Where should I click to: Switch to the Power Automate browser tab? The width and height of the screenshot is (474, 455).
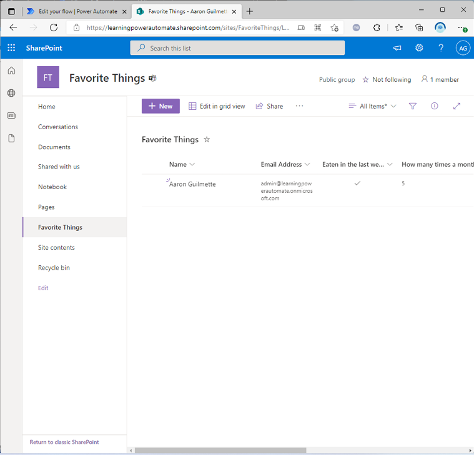(x=72, y=11)
